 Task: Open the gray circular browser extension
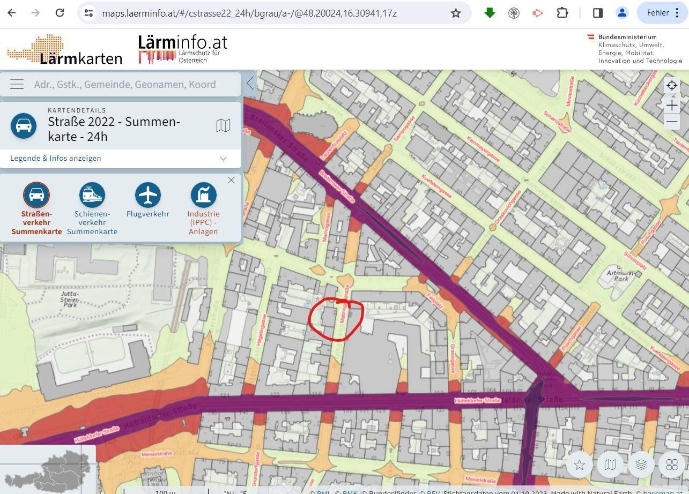pyautogui.click(x=514, y=13)
